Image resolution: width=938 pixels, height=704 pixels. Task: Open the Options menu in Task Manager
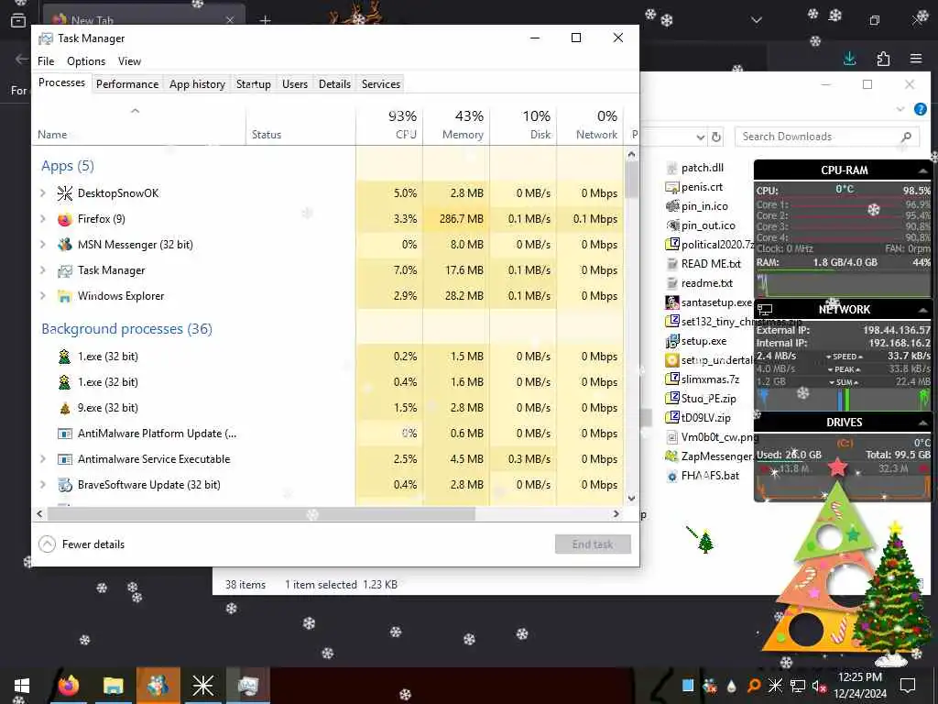click(x=86, y=61)
